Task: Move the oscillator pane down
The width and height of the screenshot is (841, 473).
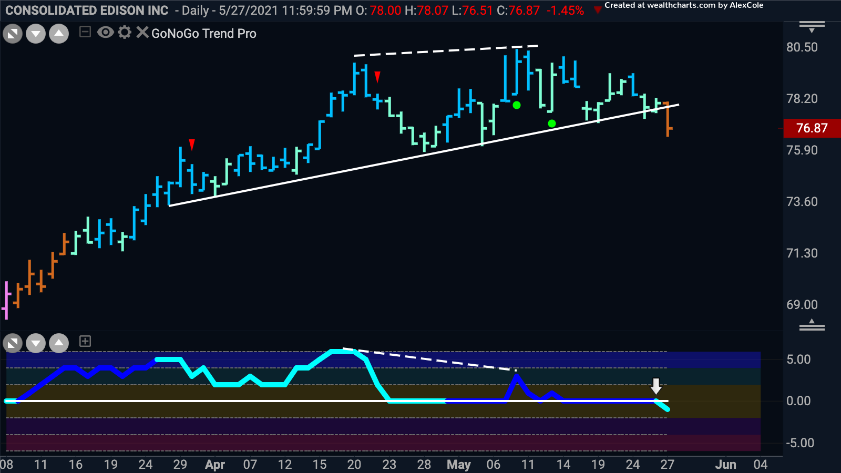Action: click(36, 344)
